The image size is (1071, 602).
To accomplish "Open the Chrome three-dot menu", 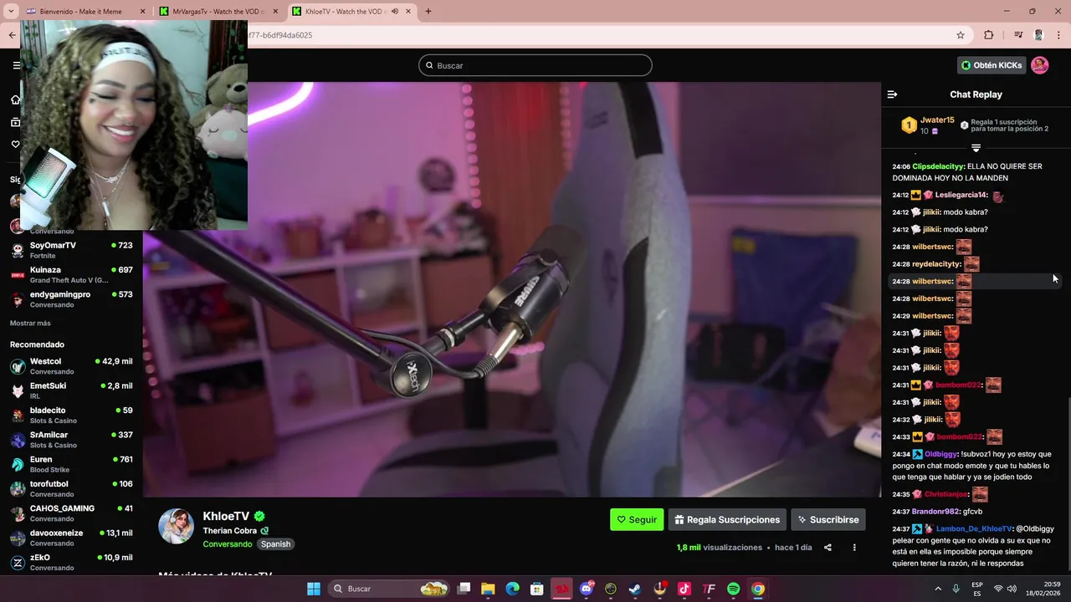I will pos(1058,35).
